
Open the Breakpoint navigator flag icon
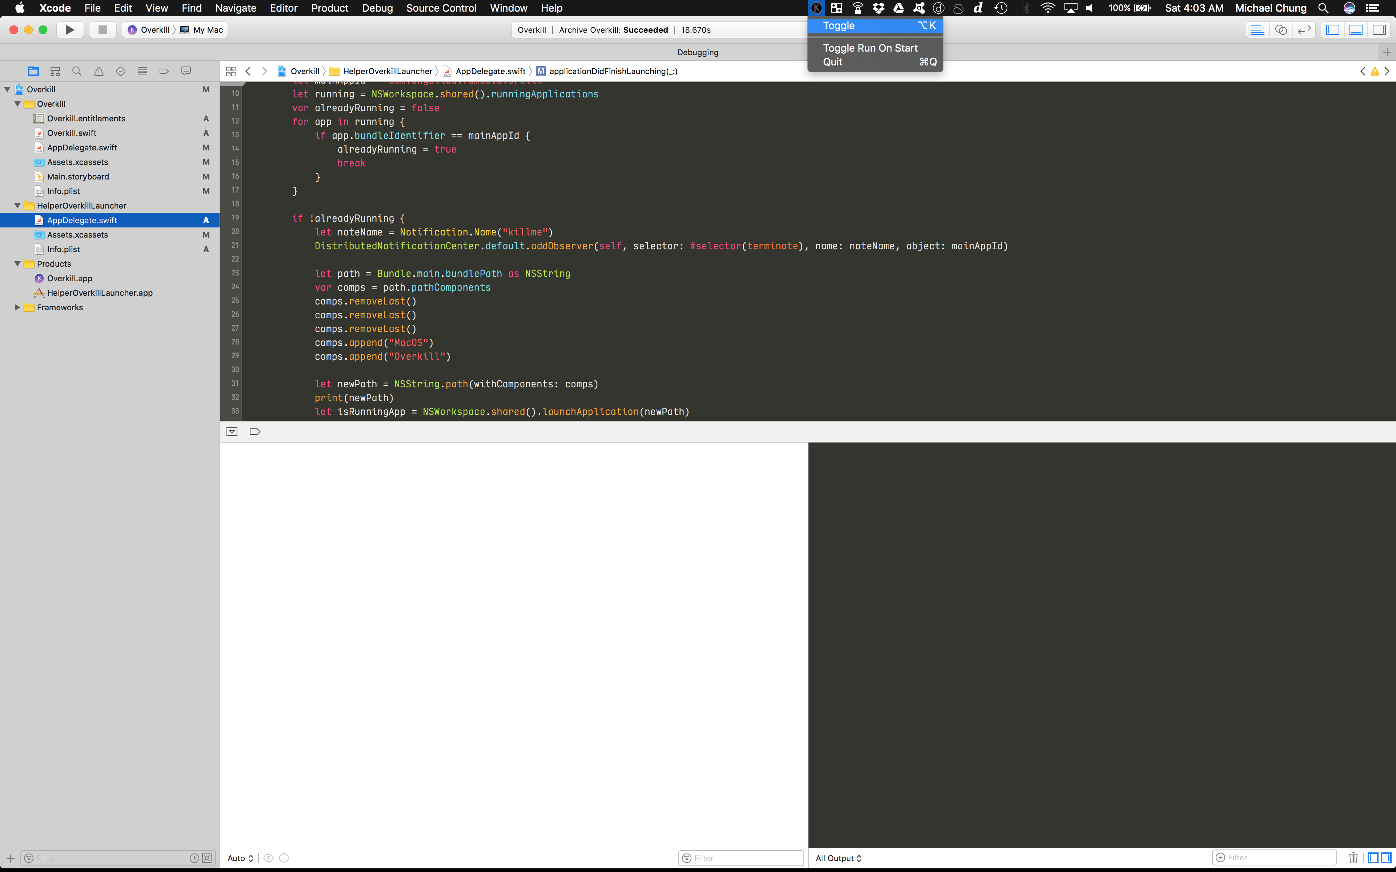164,70
